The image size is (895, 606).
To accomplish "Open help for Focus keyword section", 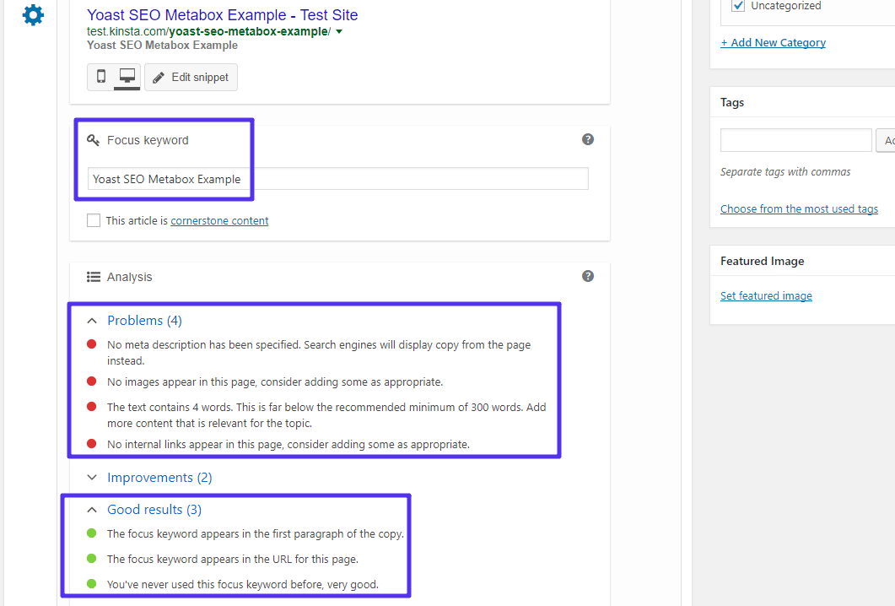I will tap(588, 139).
